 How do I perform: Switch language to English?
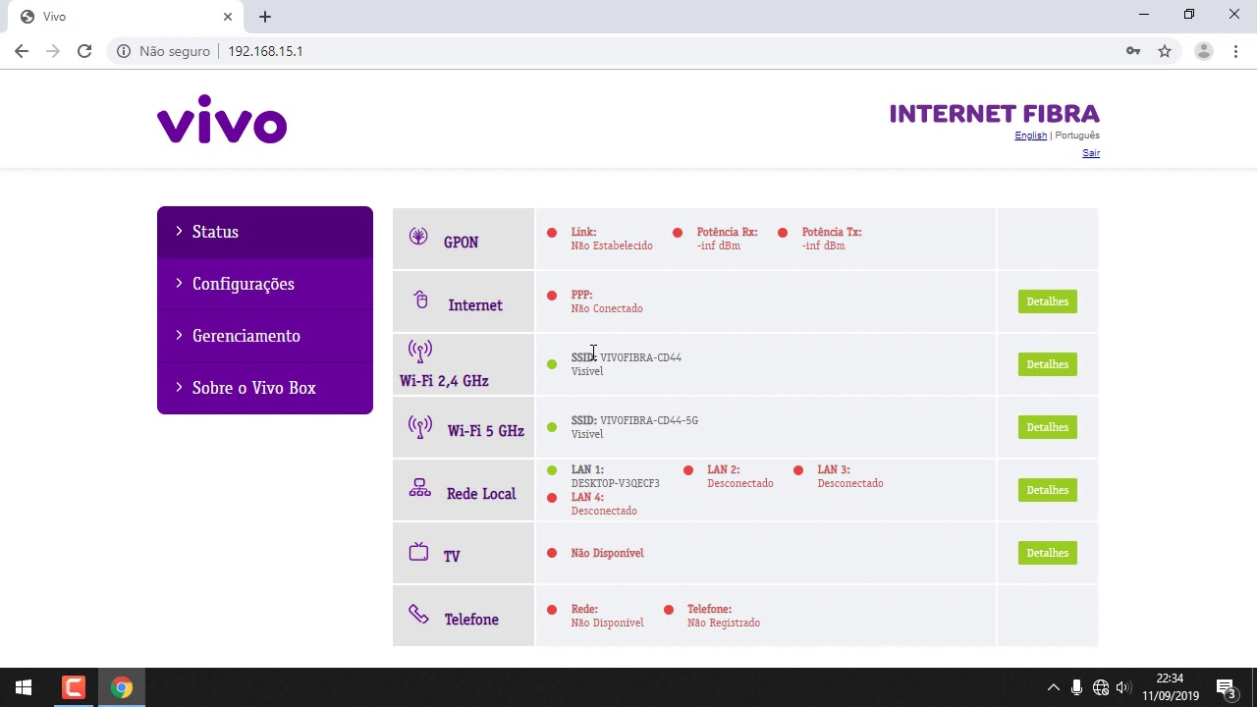coord(1030,136)
